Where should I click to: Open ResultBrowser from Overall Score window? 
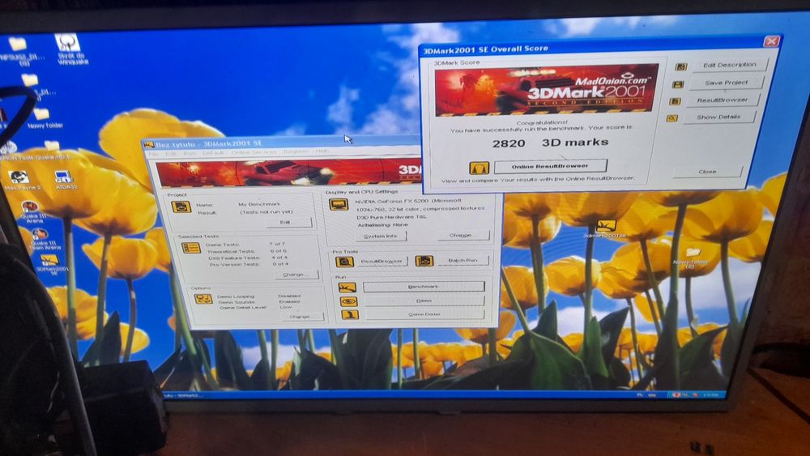pyautogui.click(x=722, y=100)
